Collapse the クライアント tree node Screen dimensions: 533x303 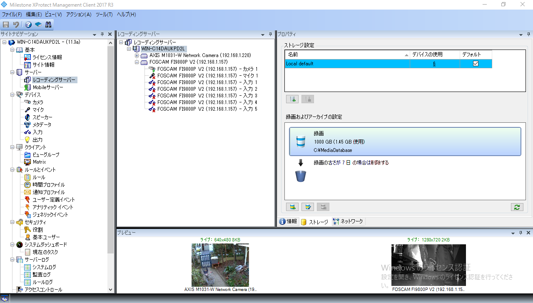coord(12,147)
